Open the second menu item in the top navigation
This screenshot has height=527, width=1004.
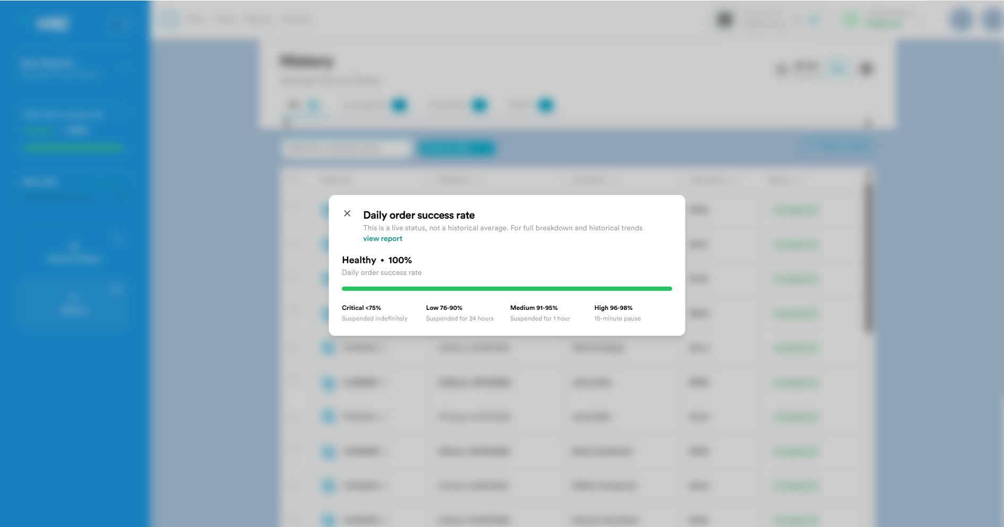click(x=225, y=19)
